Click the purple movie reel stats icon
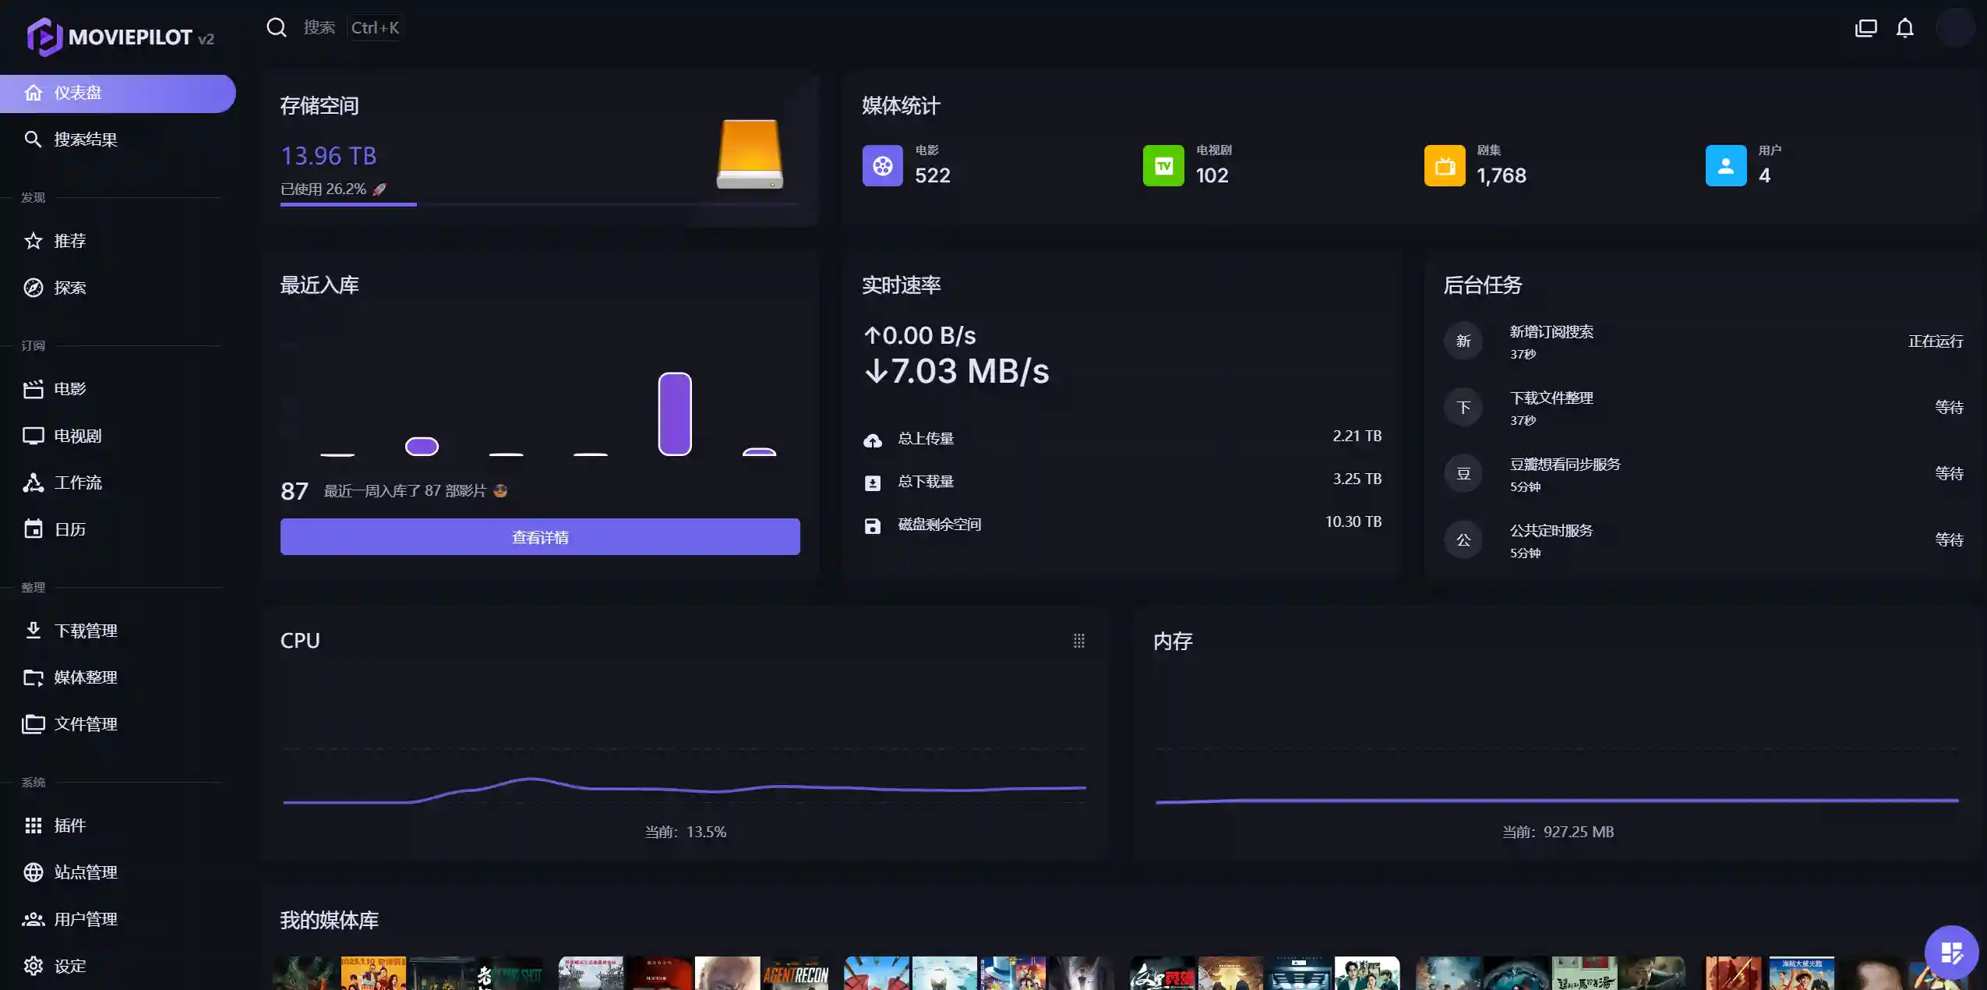 point(882,165)
